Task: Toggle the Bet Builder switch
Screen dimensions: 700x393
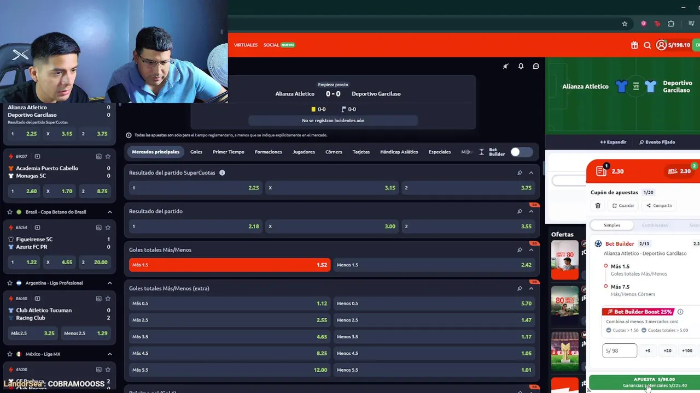Action: tap(521, 152)
